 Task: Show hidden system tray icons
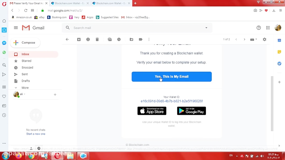coord(237,156)
